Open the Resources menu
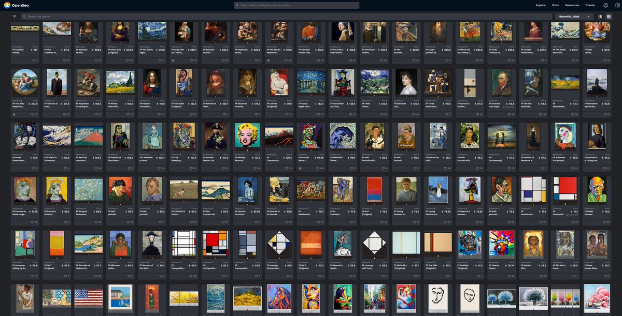 point(572,5)
